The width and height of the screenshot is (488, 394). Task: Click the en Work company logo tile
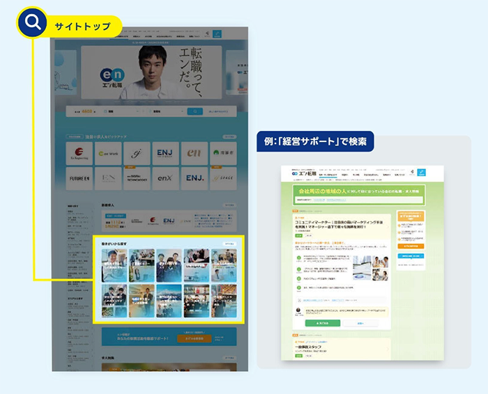click(x=108, y=153)
